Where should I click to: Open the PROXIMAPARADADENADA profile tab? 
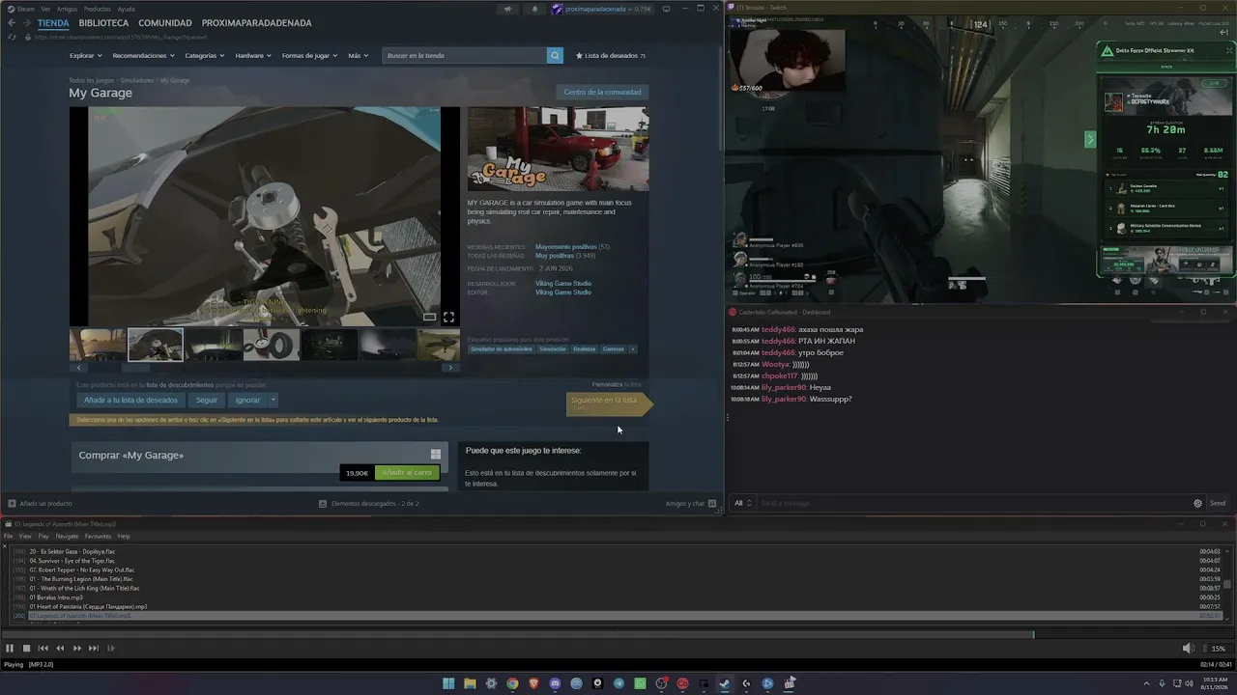tap(256, 23)
